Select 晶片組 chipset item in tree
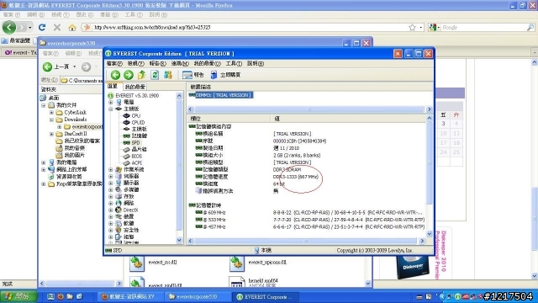The image size is (538, 303). click(x=140, y=149)
